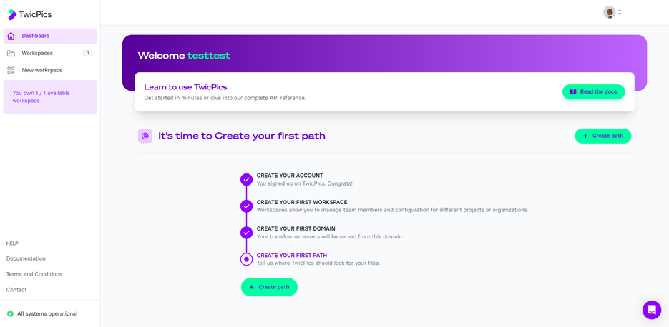Click the TwicPics logo icon
Viewport: 669px width, 327px height.
[12, 14]
